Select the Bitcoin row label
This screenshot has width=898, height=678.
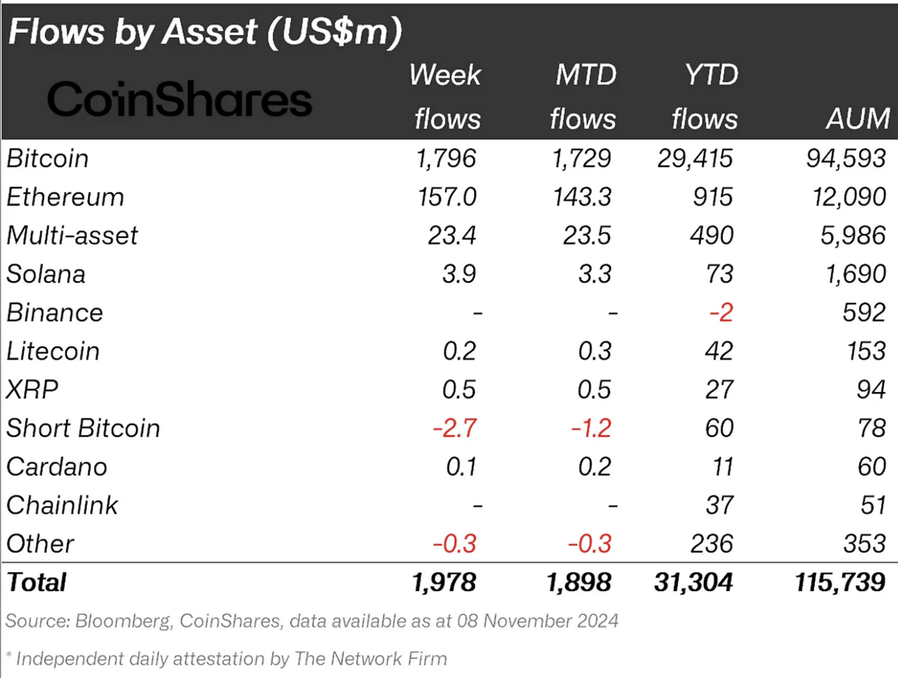[47, 159]
